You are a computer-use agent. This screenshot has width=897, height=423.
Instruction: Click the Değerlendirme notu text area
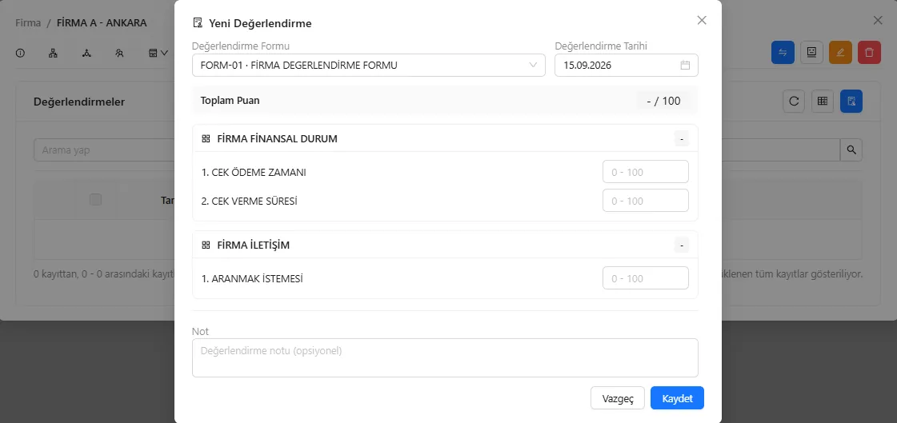click(x=445, y=358)
